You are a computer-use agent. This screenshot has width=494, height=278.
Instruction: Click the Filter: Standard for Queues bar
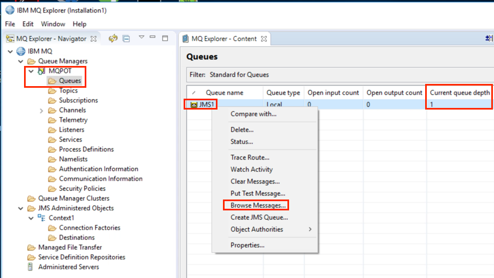pos(340,75)
